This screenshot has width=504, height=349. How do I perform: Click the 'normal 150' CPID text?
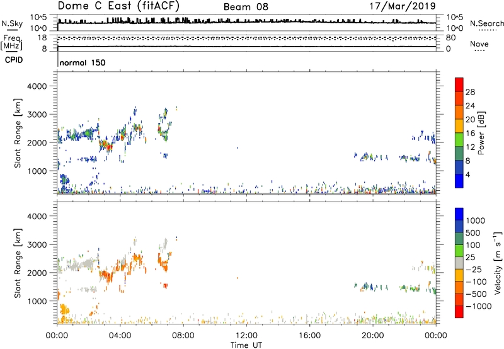83,62
